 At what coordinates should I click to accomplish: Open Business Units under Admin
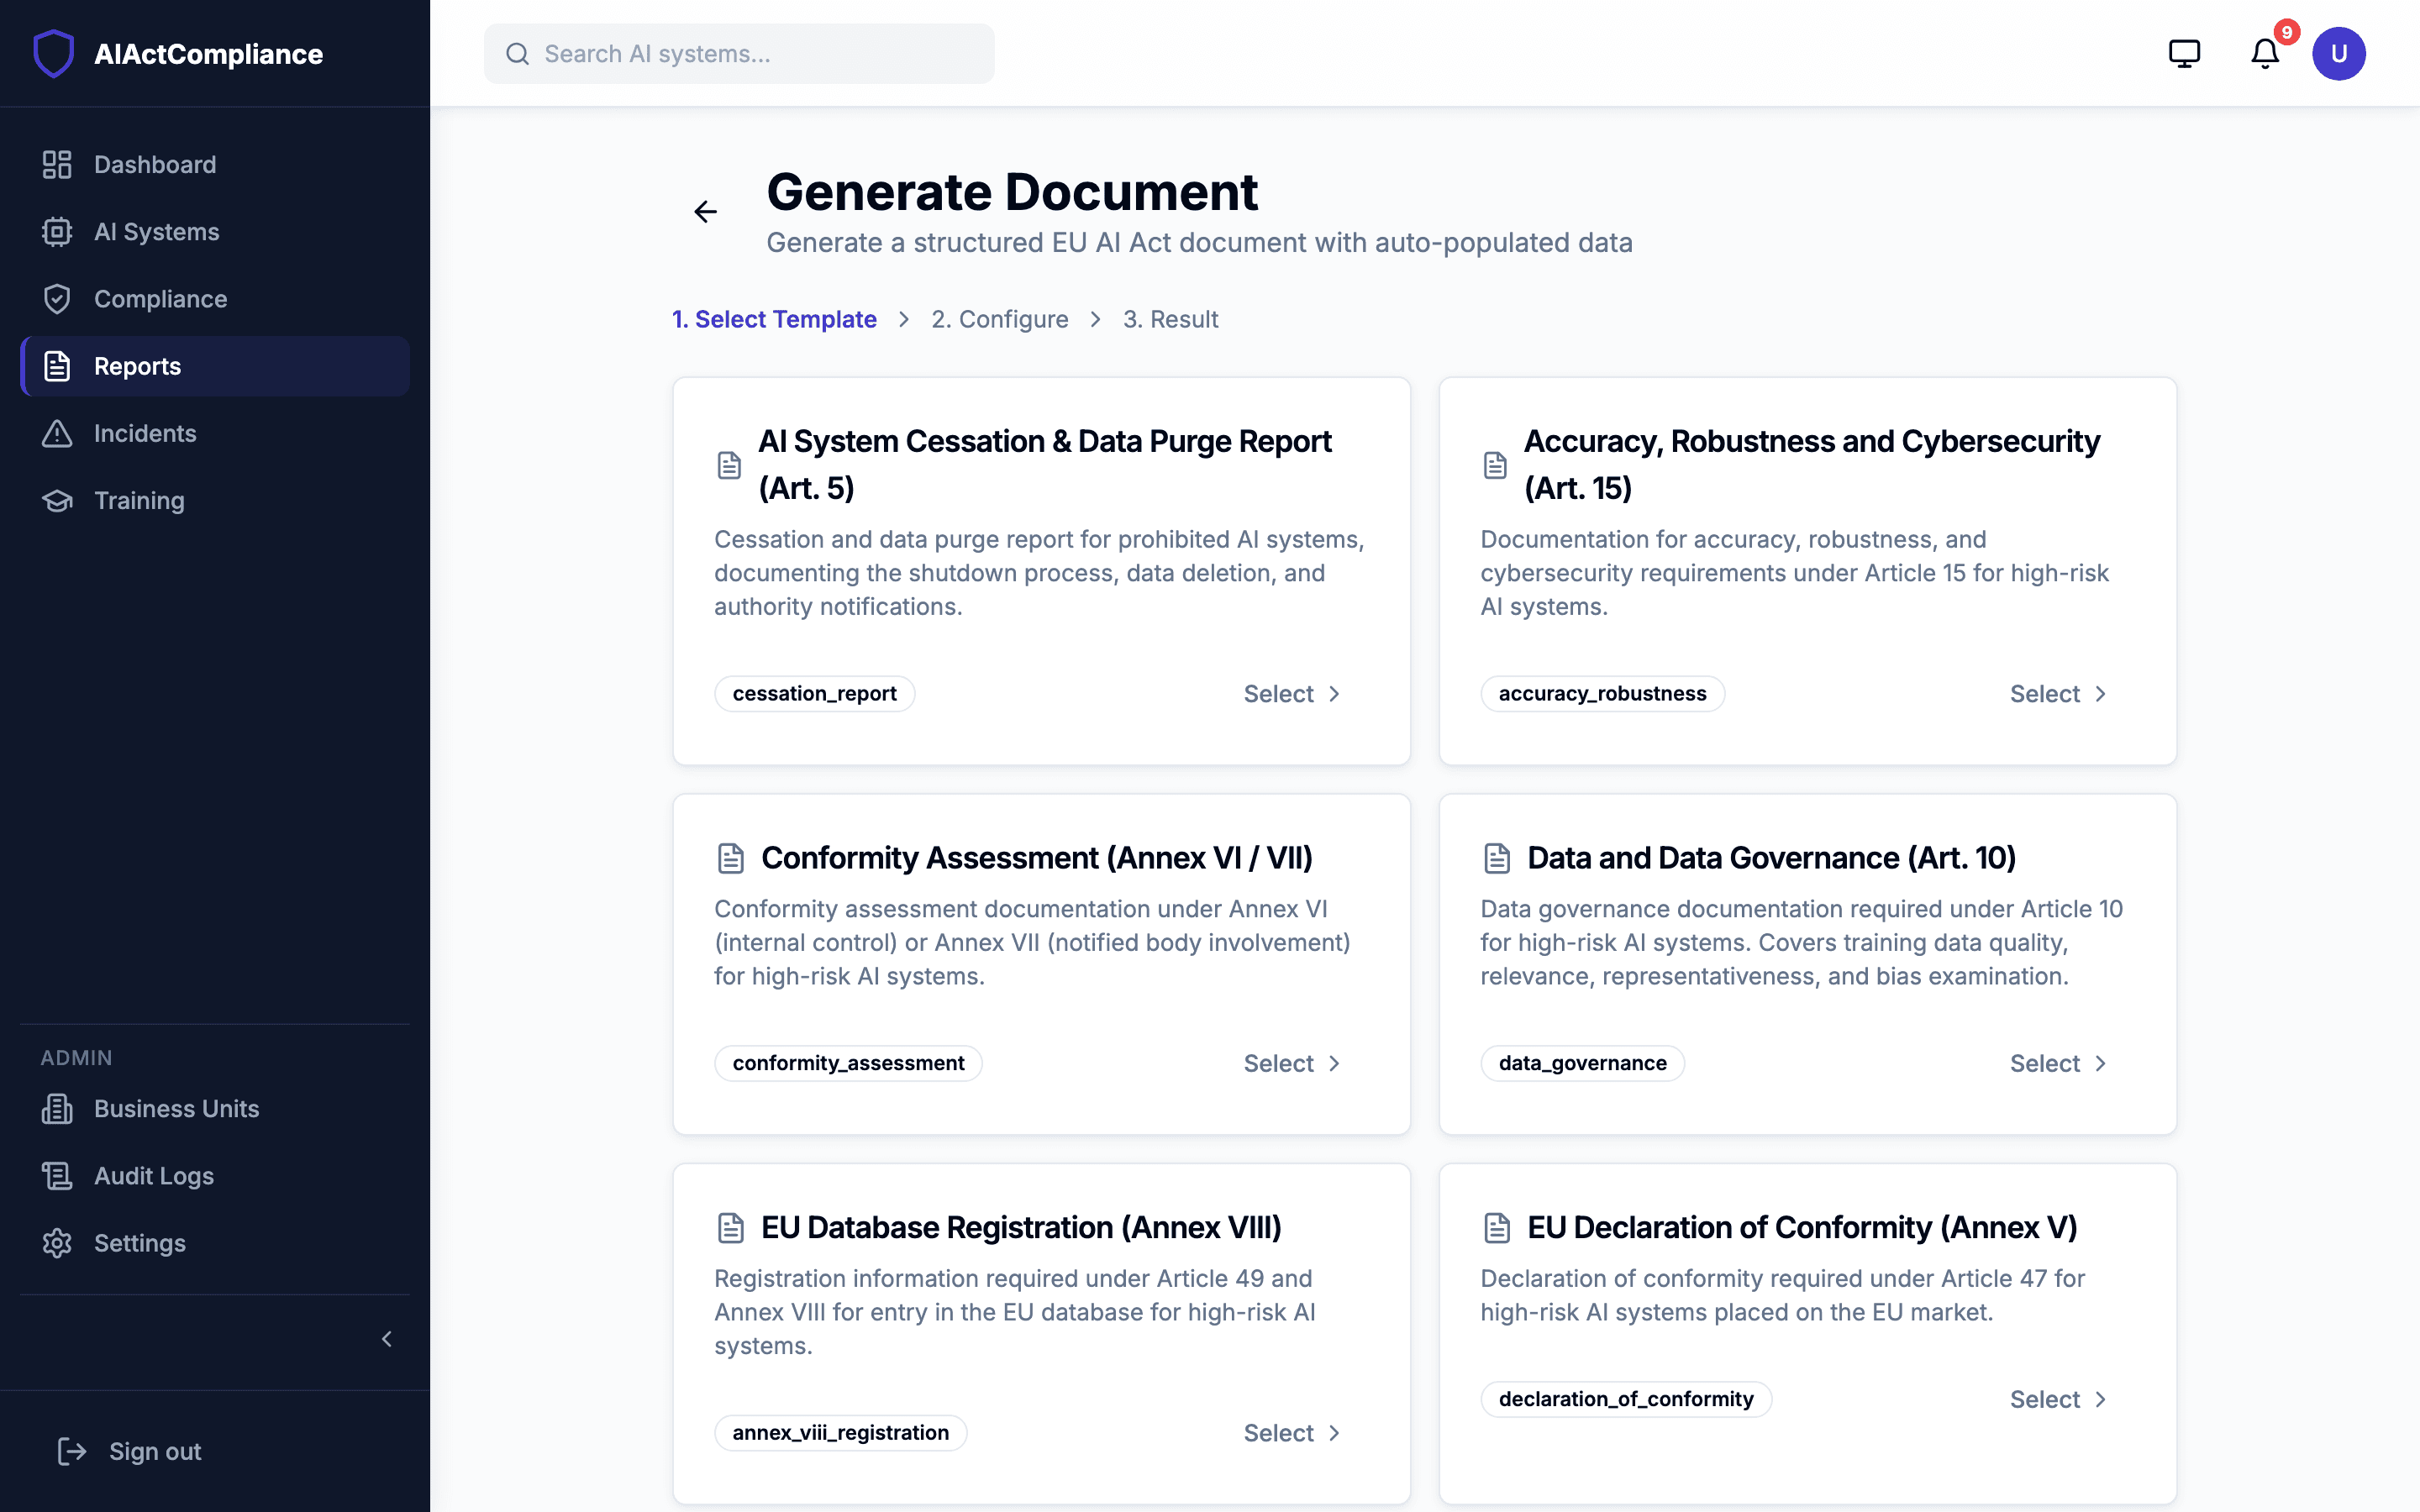176,1108
